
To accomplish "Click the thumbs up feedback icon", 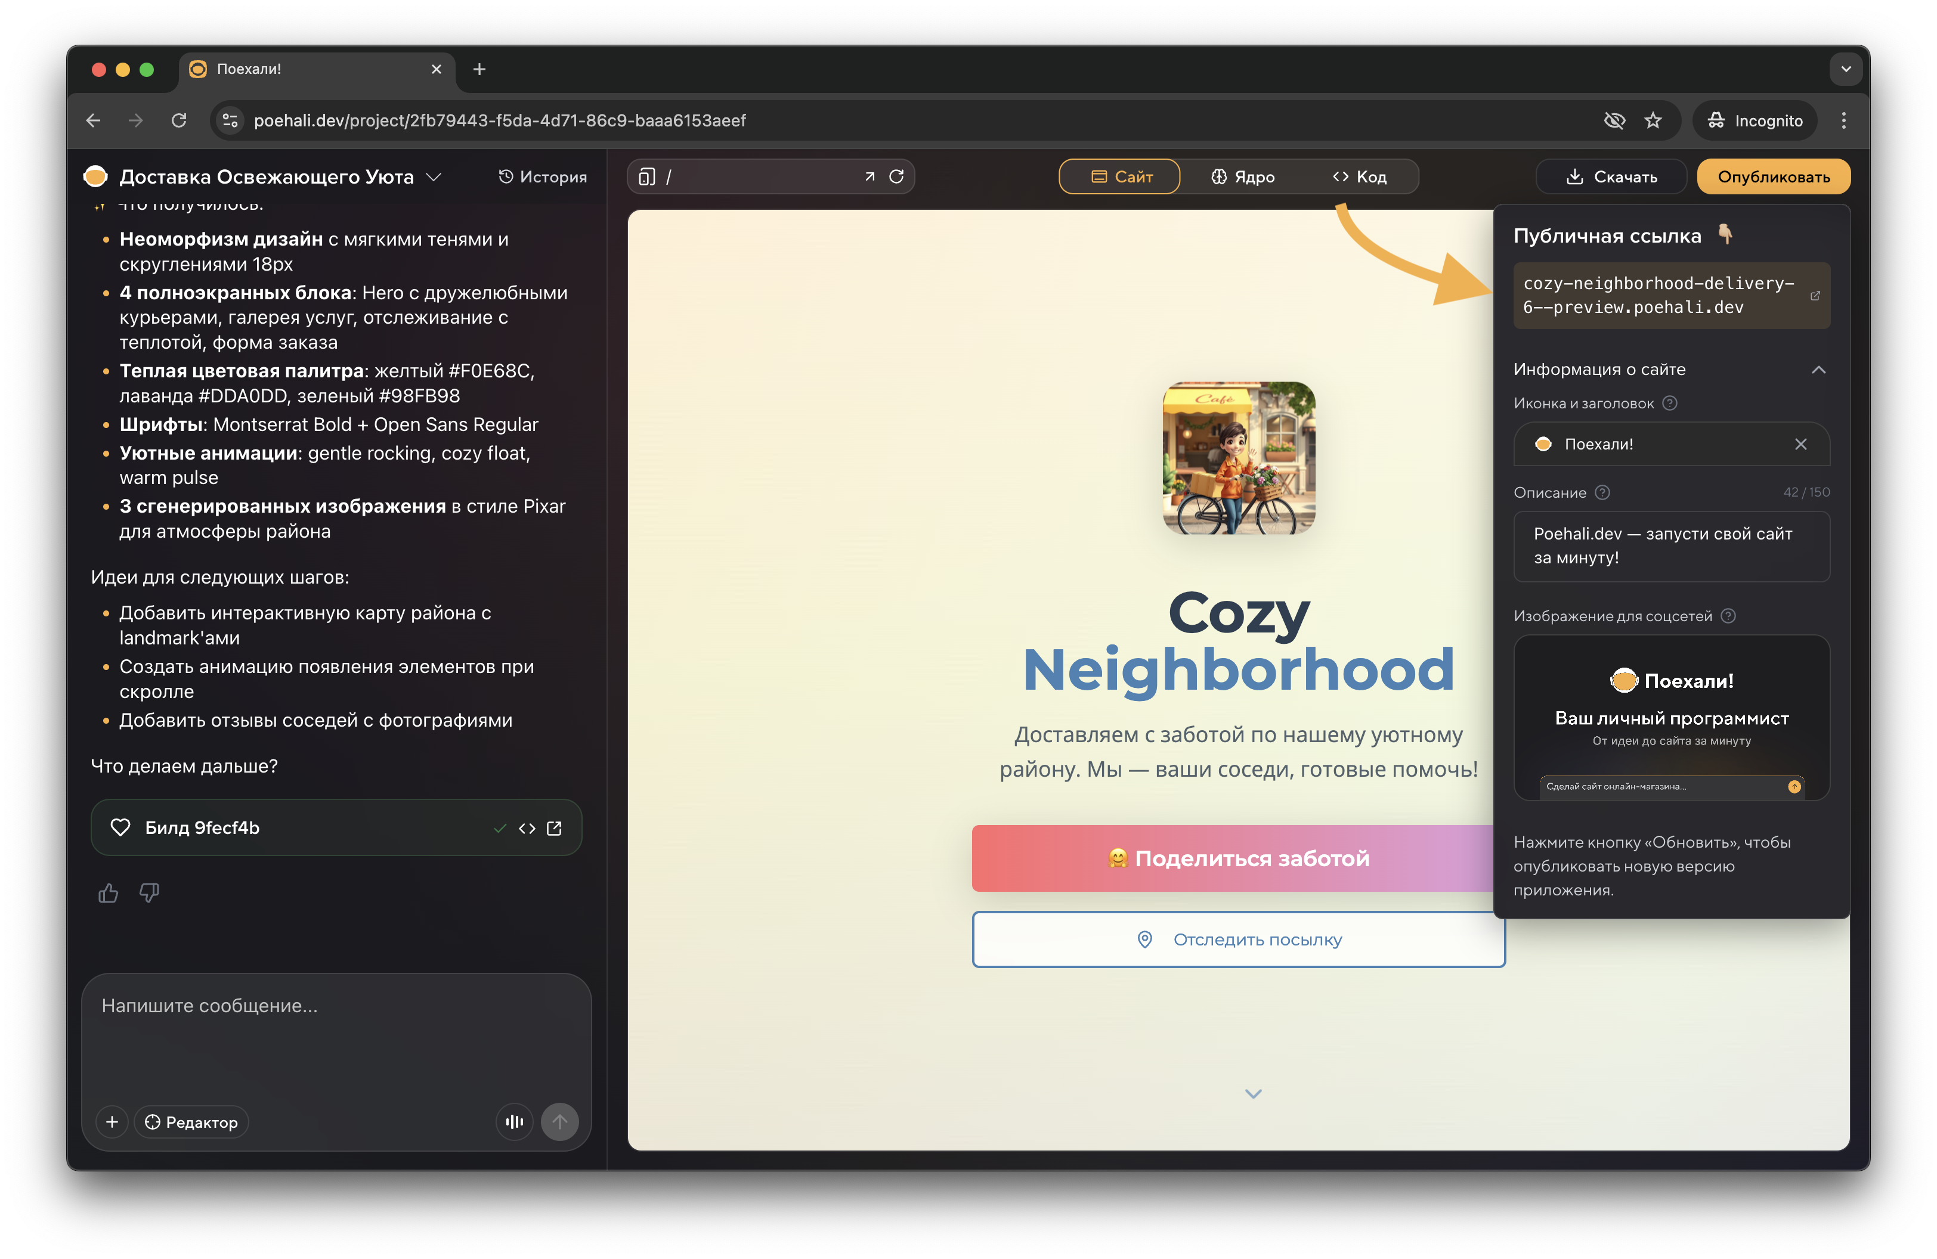I will tap(109, 893).
